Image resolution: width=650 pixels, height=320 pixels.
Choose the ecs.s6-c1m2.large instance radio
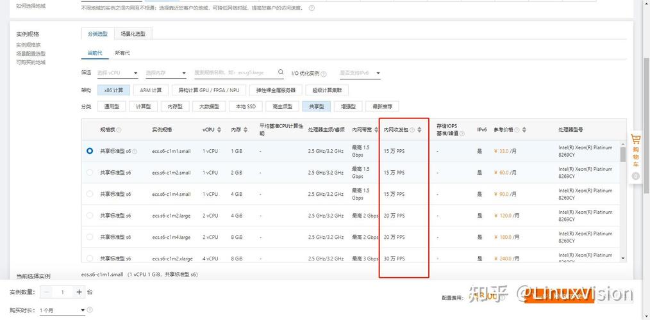[x=90, y=216]
